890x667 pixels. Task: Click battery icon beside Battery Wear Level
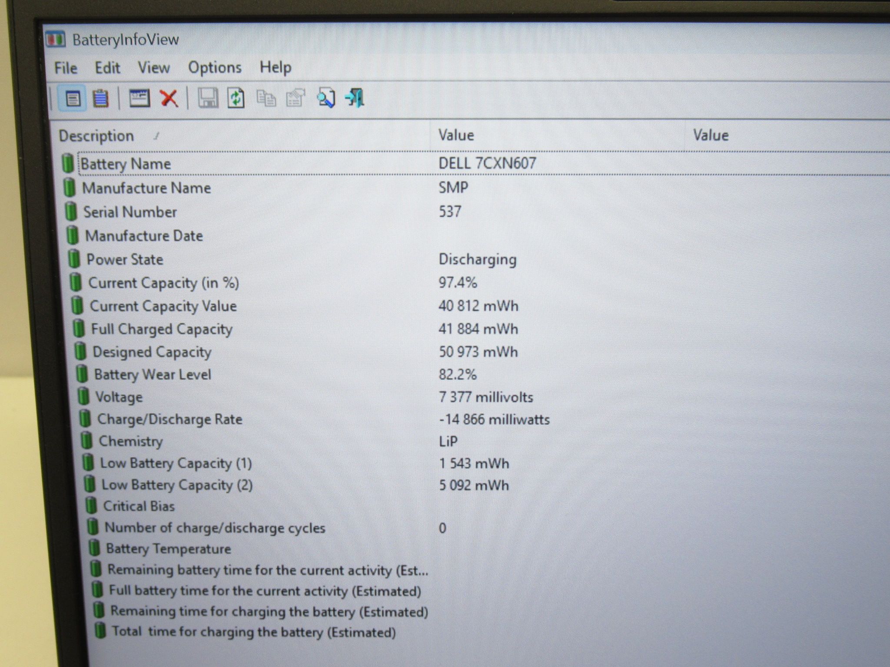coord(82,374)
